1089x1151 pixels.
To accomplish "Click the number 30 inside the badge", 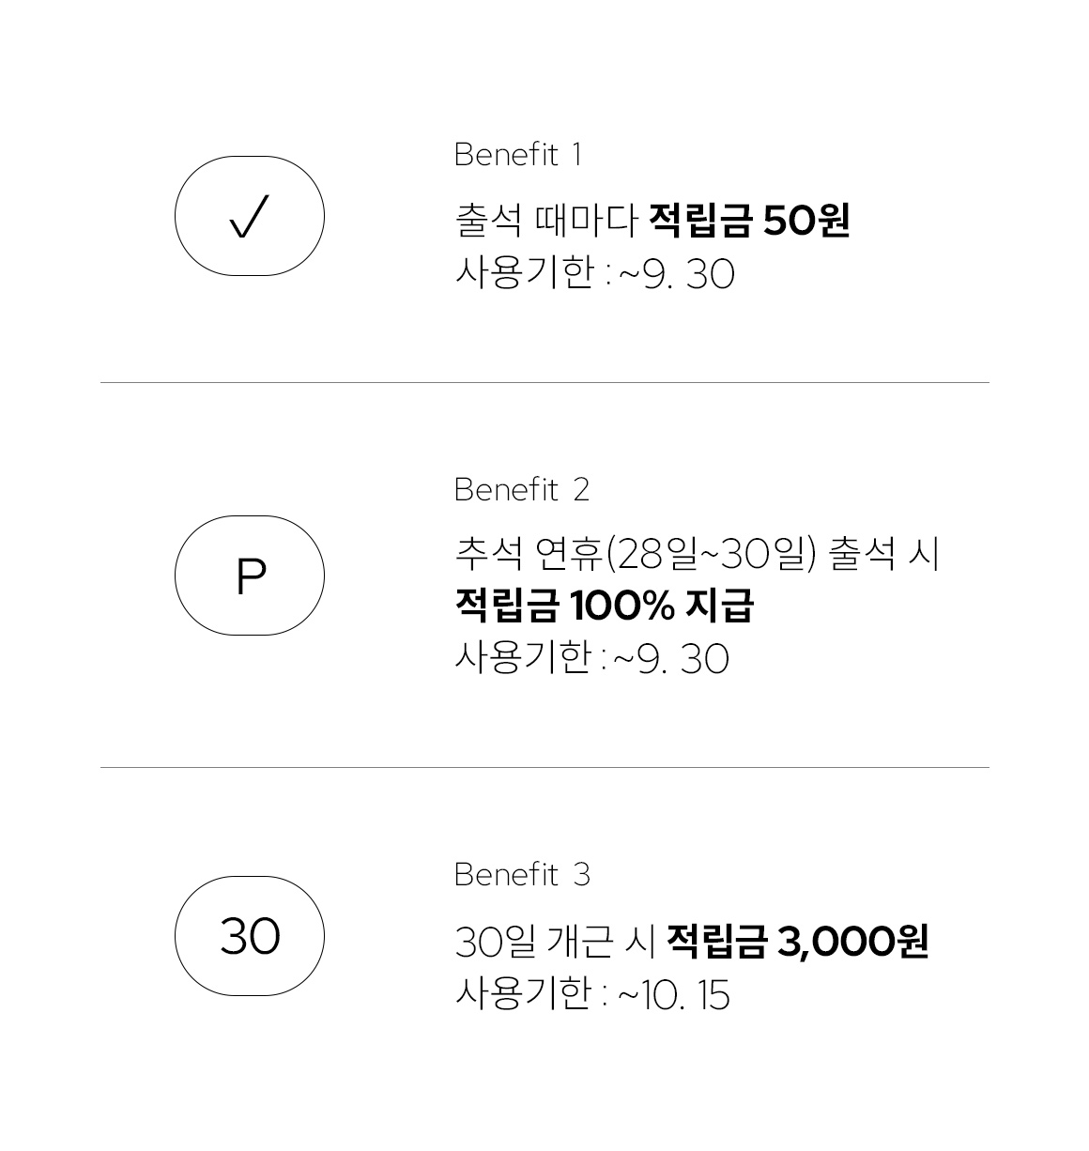I will 250,936.
